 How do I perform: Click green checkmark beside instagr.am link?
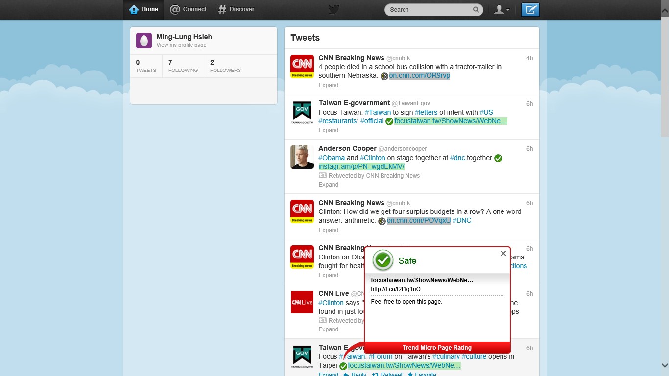point(498,158)
